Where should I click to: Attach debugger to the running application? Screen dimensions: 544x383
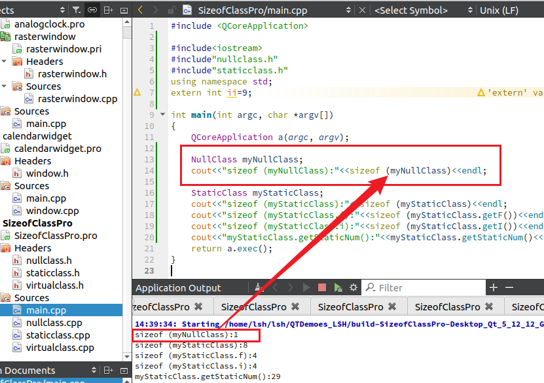pyautogui.click(x=338, y=287)
